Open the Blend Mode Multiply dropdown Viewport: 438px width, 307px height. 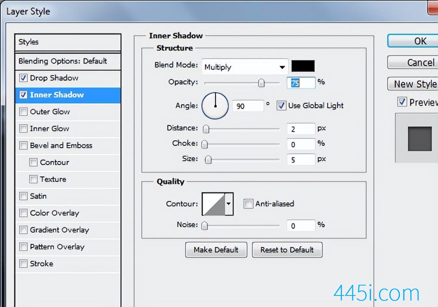point(245,67)
